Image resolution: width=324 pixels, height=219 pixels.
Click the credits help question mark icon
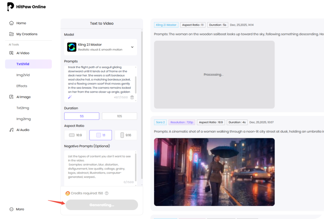[106, 193]
